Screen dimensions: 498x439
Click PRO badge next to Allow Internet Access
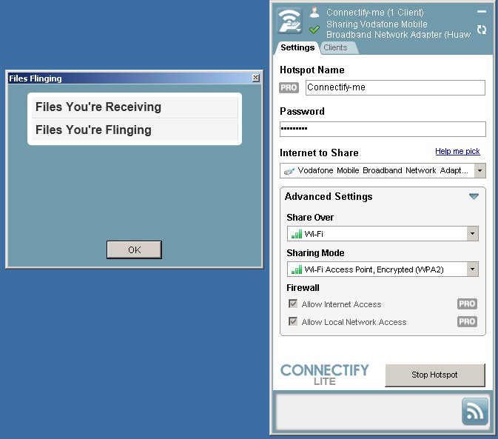[x=467, y=304]
